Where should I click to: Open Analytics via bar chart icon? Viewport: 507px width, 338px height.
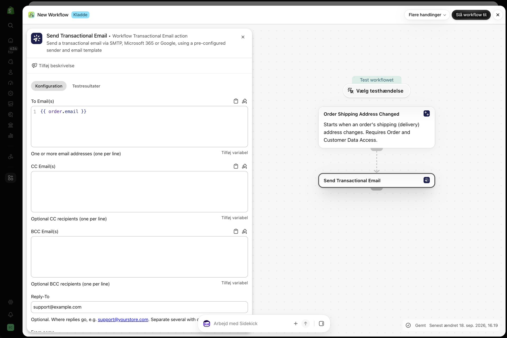pos(11,135)
